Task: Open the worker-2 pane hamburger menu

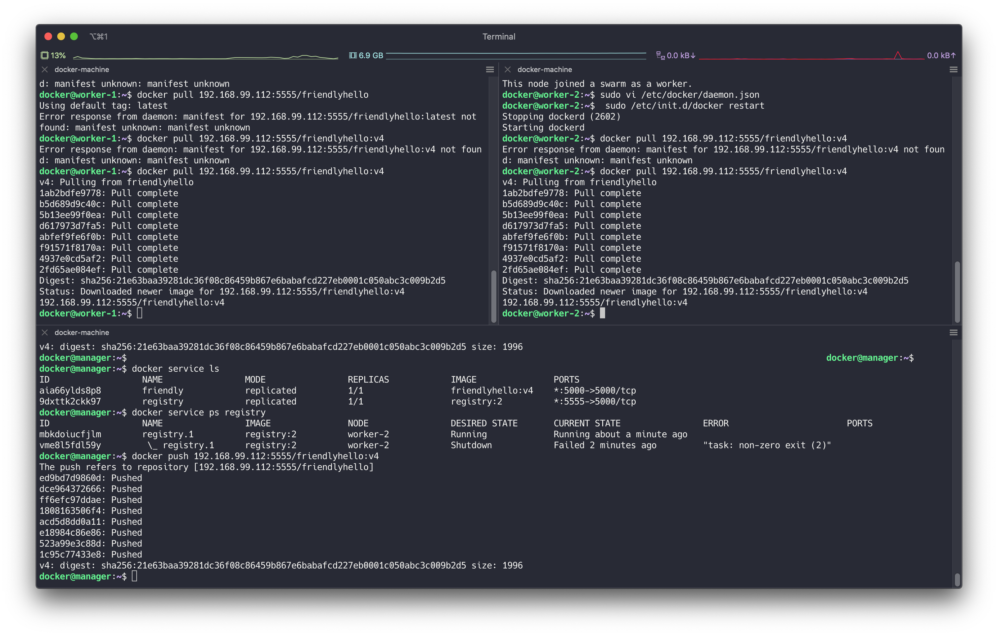Action: [x=953, y=69]
